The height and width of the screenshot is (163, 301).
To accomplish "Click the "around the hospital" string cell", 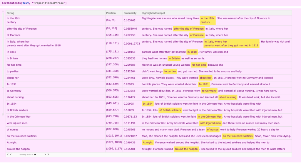I will pyautogui.click(x=19, y=149).
